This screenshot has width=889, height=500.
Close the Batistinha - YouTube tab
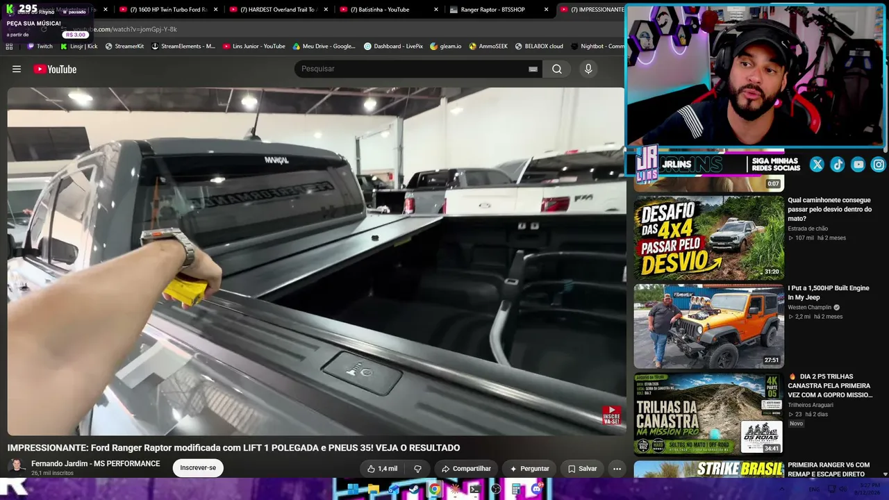point(436,10)
